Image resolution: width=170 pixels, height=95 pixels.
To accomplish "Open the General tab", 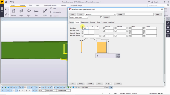I will (x=92, y=22).
